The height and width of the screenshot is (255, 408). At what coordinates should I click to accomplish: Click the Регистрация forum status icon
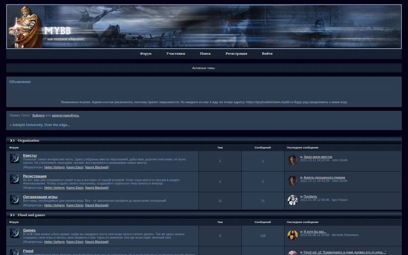[15, 180]
